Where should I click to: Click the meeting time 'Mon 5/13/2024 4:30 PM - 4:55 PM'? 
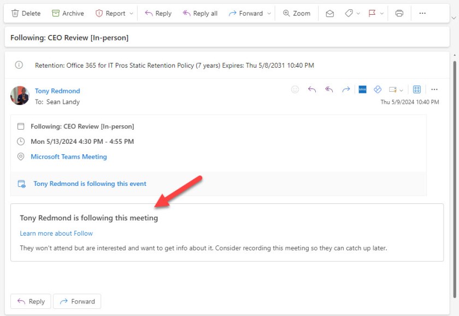[83, 142]
